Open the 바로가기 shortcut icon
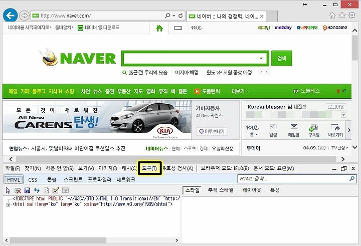361x246 pixels. tap(335, 130)
